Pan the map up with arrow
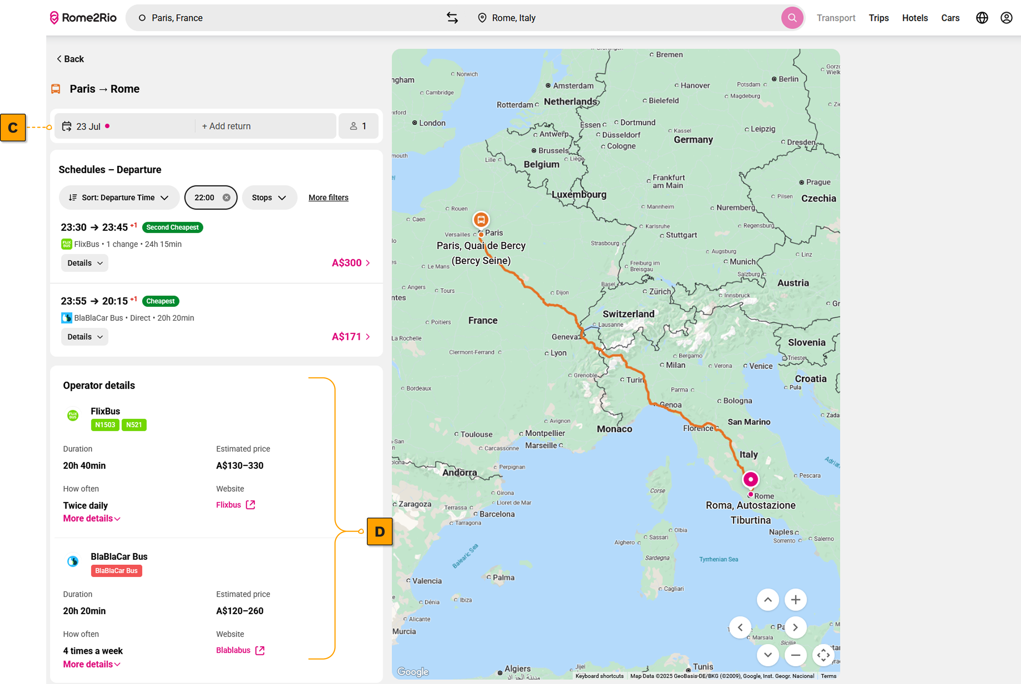 (767, 600)
